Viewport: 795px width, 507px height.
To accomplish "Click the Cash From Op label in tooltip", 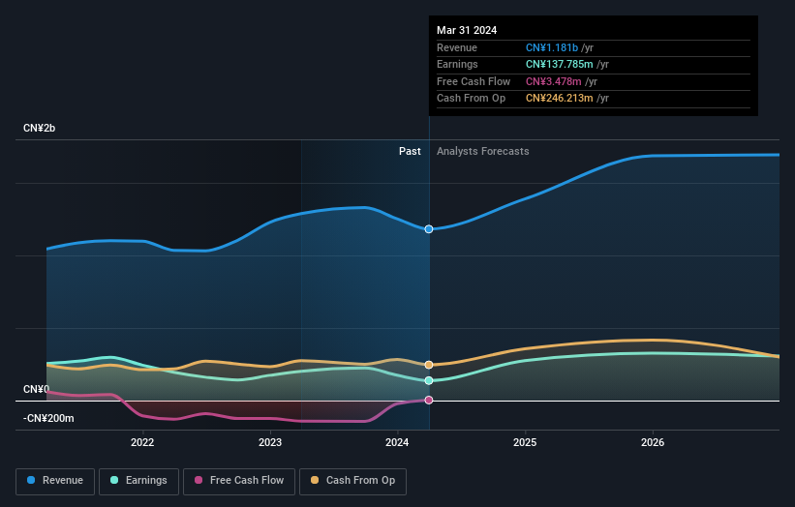I will 471,99.
